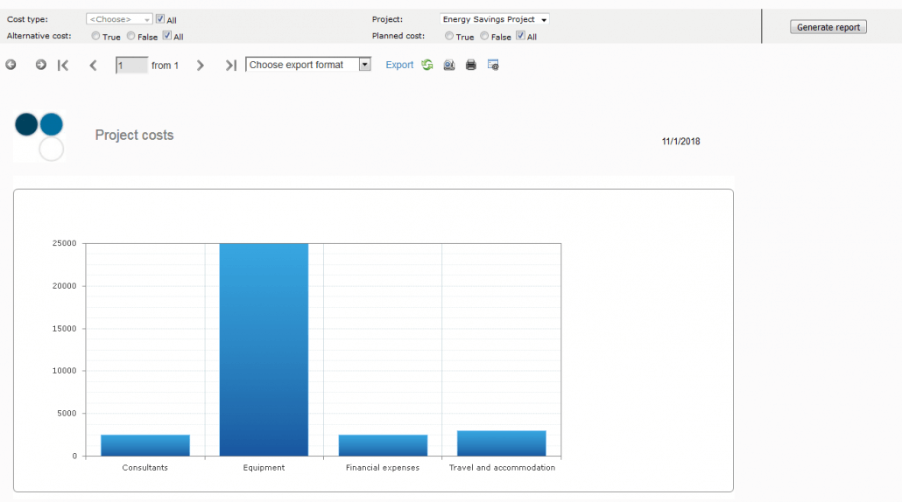Click the Export link
This screenshot has height=502, width=902.
(399, 65)
